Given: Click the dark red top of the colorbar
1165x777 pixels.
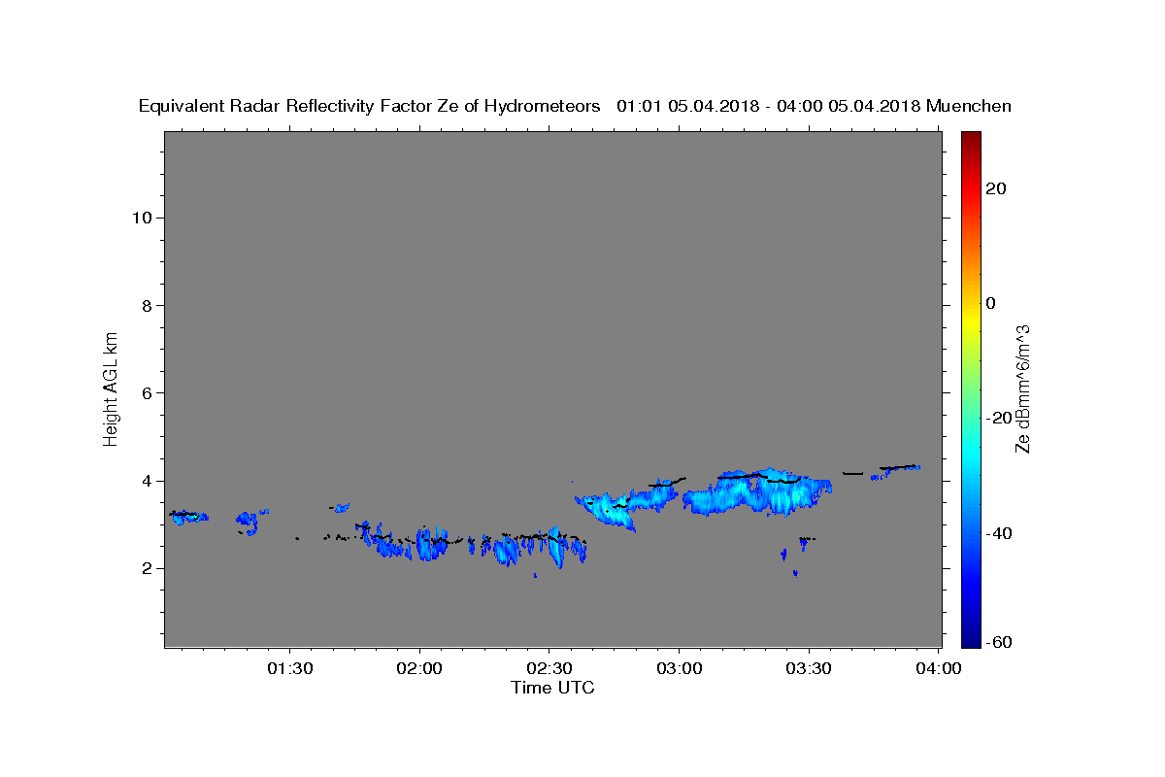Looking at the screenshot, I should coord(970,141).
